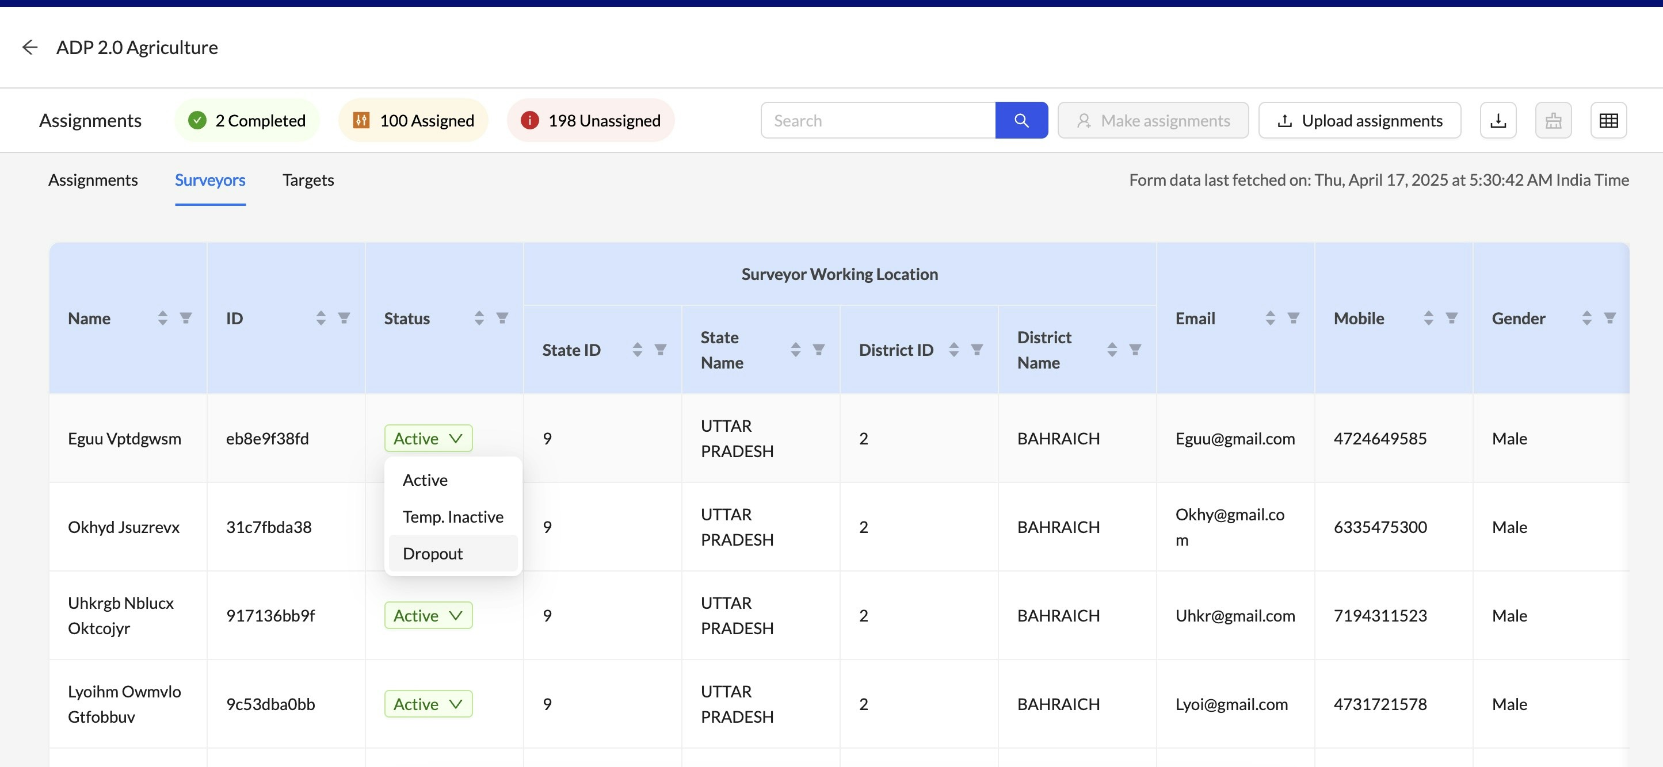Viewport: 1663px width, 767px height.
Task: Click the Status column filter icon
Action: [x=502, y=318]
